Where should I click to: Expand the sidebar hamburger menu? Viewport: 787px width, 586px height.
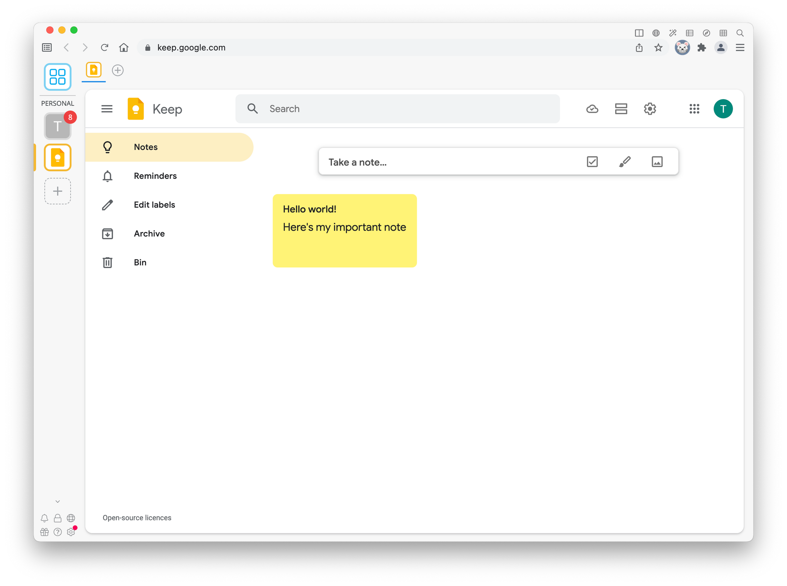point(108,109)
